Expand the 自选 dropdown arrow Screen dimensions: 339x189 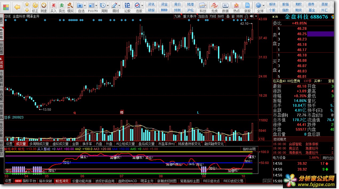tap(85, 5)
